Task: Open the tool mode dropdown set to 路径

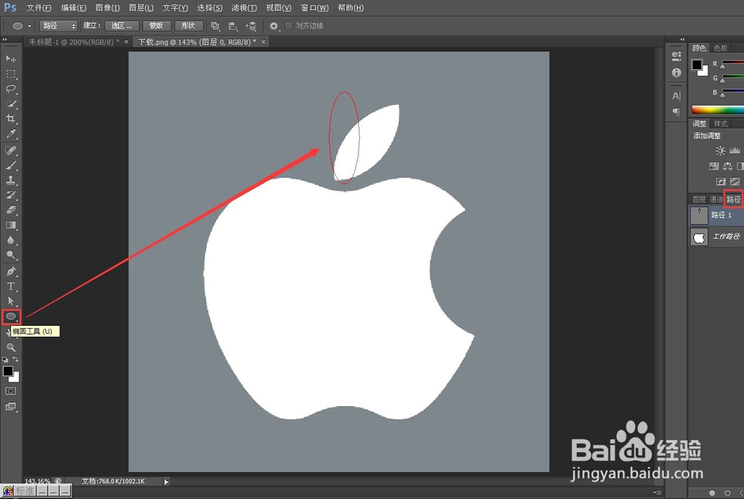Action: pyautogui.click(x=58, y=25)
